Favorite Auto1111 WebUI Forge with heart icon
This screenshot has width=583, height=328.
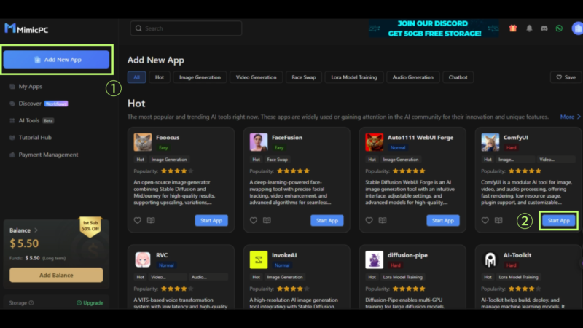369,220
